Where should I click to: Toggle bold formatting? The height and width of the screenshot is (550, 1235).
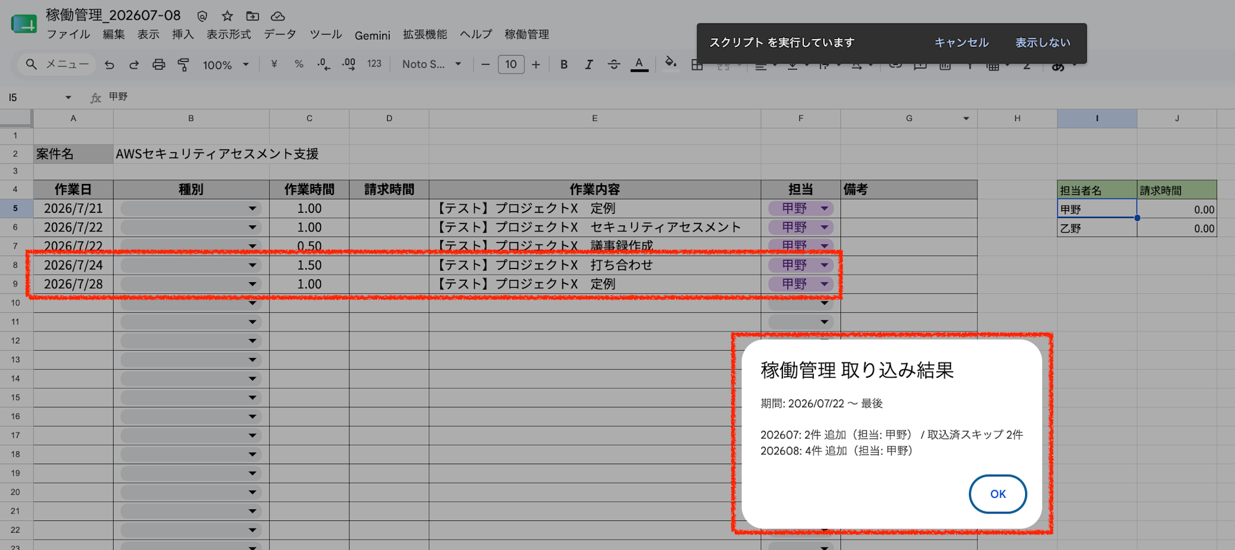pyautogui.click(x=564, y=64)
